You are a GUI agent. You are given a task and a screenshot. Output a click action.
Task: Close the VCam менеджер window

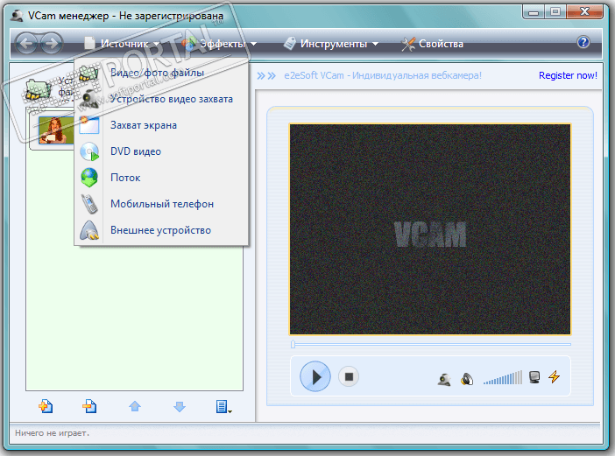(584, 11)
